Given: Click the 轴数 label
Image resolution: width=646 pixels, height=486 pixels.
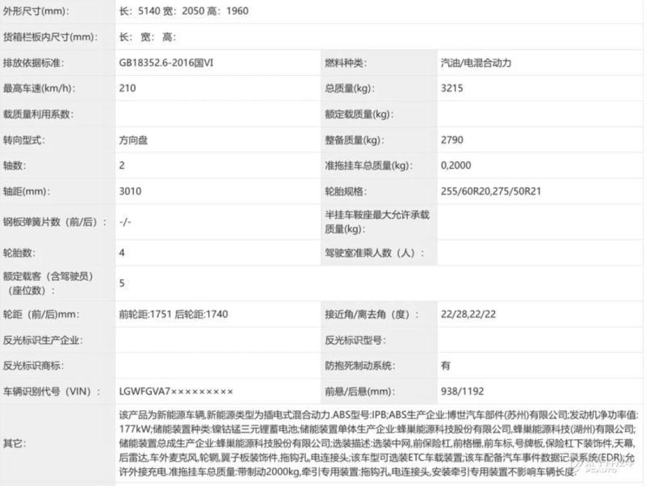Looking at the screenshot, I should 14,166.
